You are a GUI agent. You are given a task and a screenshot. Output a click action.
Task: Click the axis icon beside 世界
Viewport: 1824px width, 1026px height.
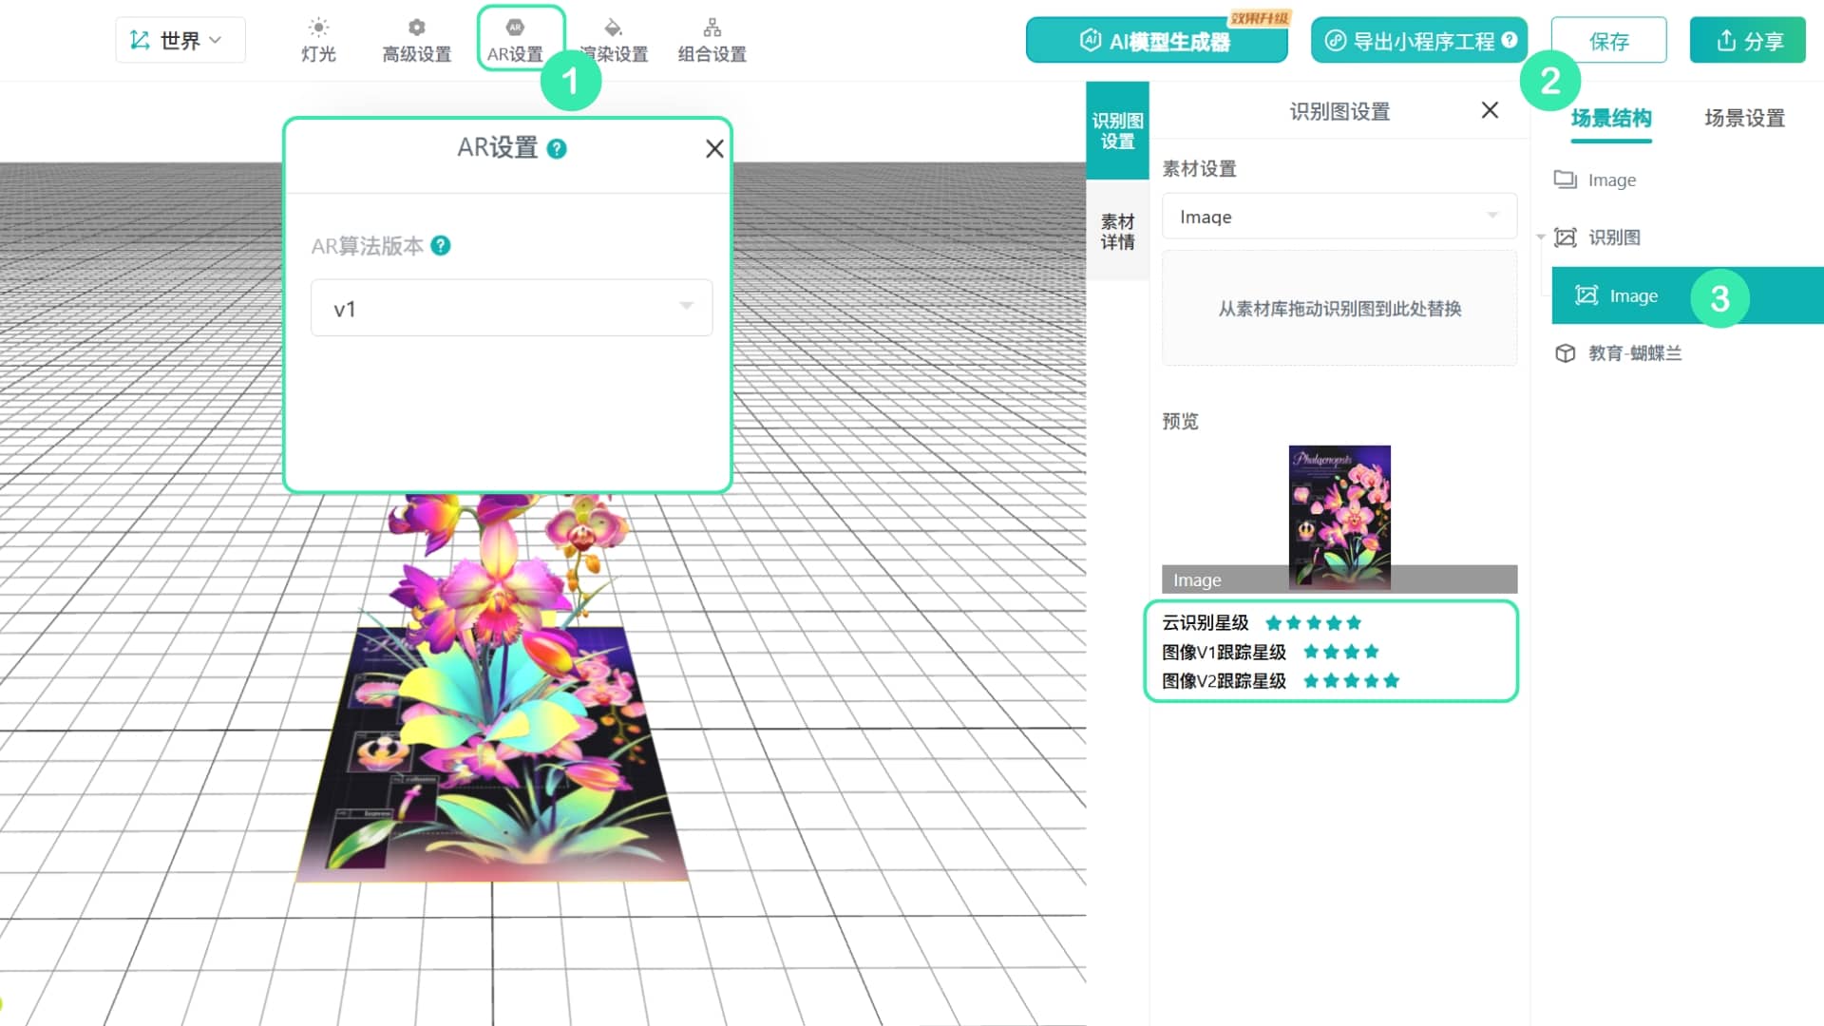(140, 40)
